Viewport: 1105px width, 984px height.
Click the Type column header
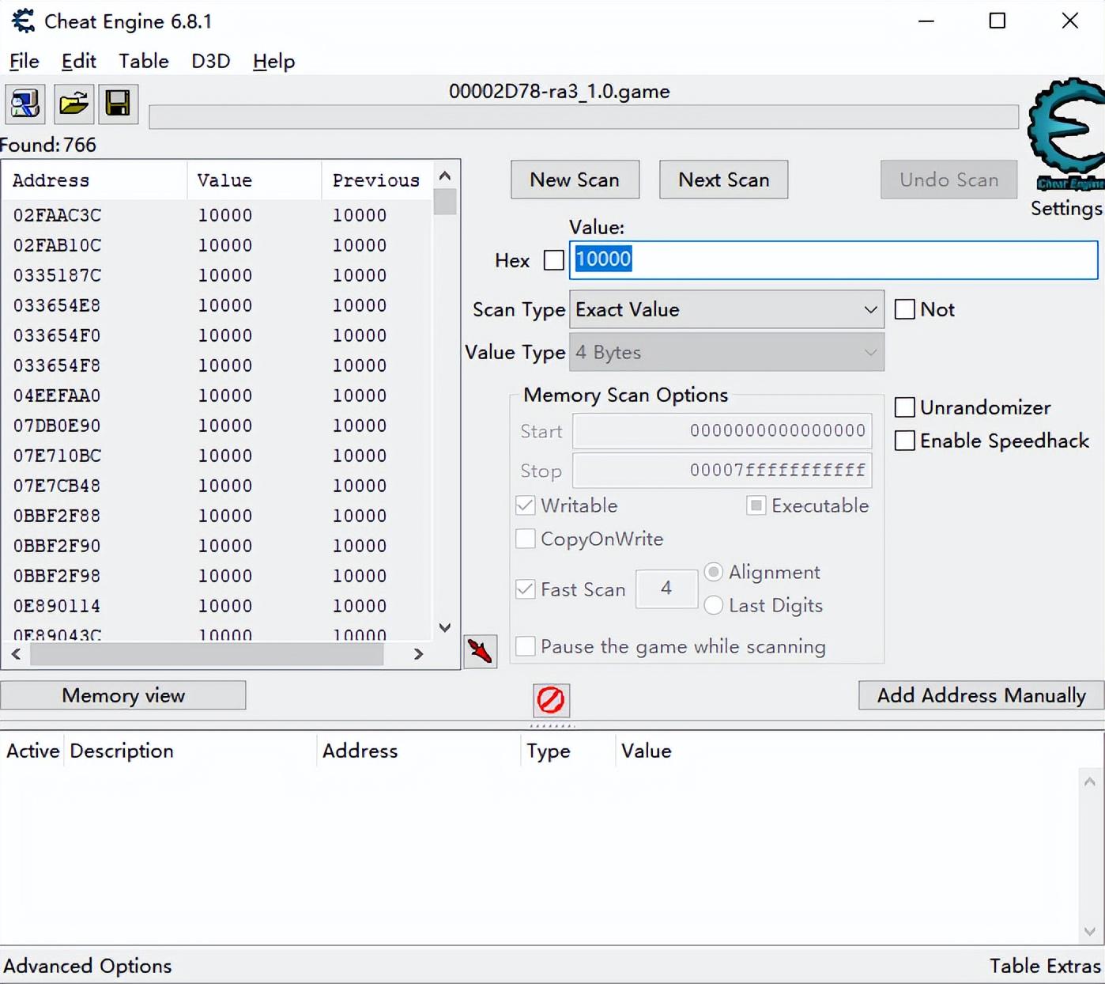(x=568, y=751)
